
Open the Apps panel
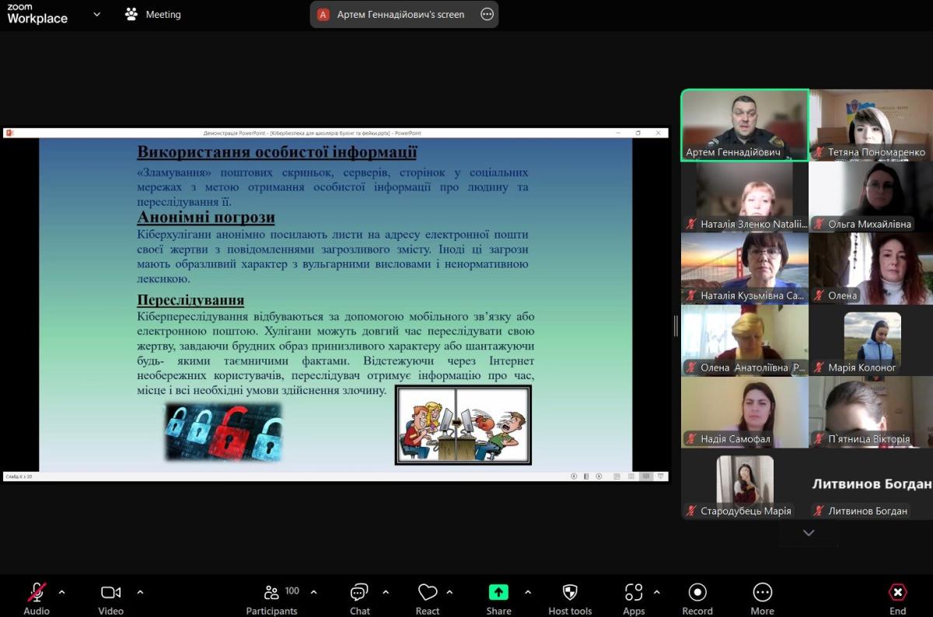point(634,597)
